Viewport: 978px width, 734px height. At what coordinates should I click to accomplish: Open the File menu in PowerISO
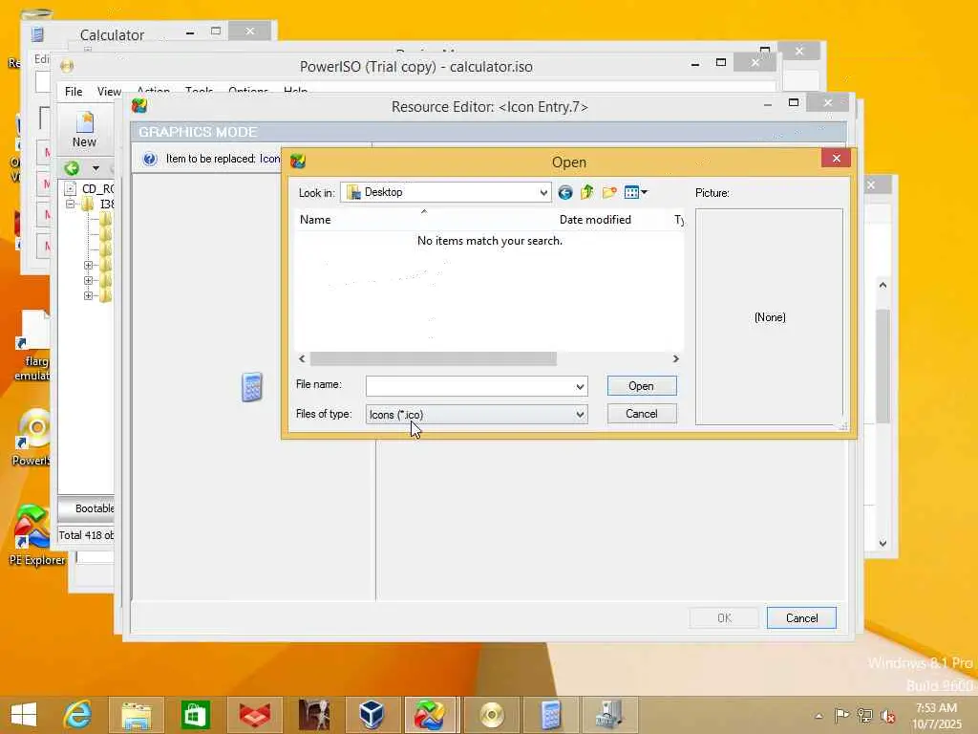tap(74, 92)
